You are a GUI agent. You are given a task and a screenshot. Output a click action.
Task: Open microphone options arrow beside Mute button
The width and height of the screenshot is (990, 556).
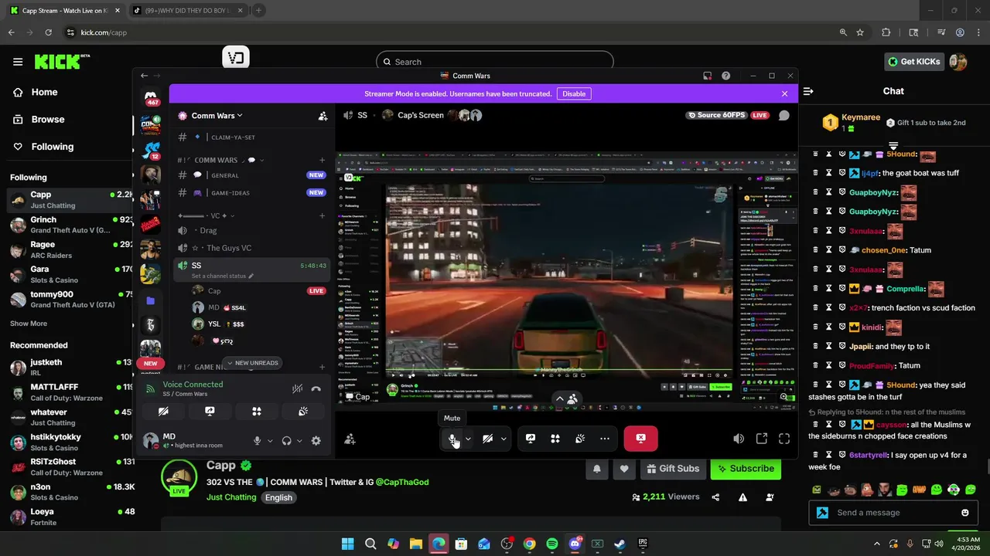click(468, 439)
